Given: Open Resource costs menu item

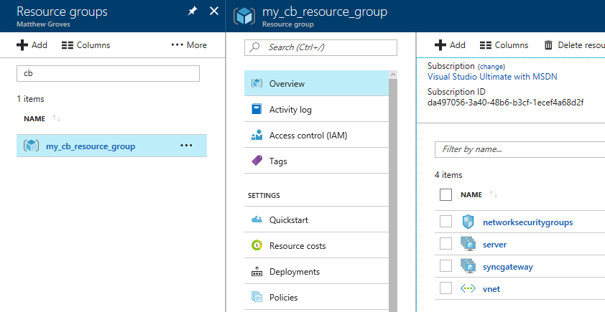Looking at the screenshot, I should click(x=316, y=245).
